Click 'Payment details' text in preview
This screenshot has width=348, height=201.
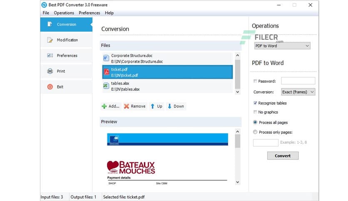pos(119,177)
